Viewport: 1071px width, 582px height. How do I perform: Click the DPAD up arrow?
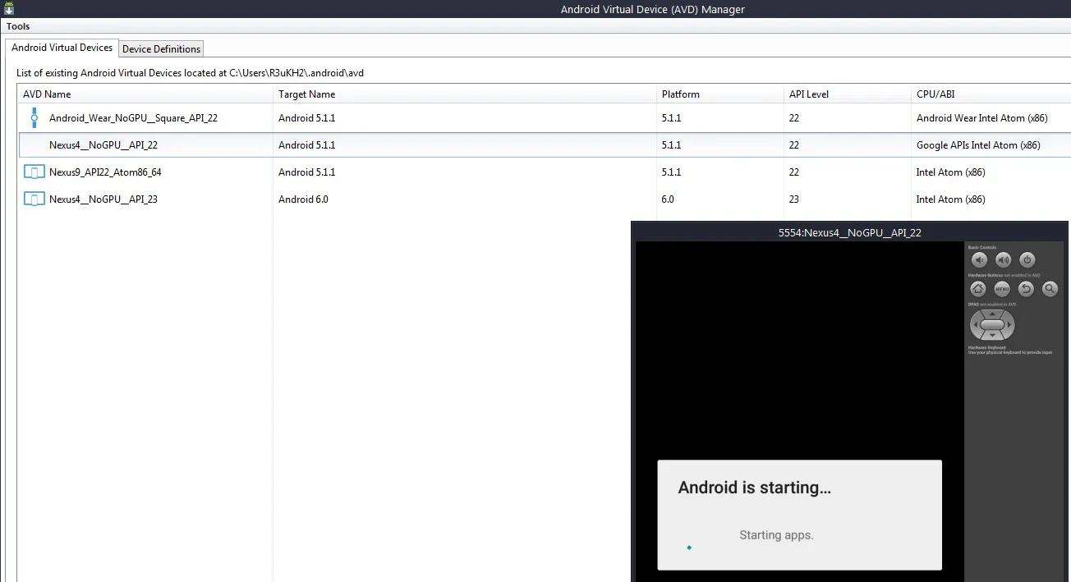coord(993,314)
